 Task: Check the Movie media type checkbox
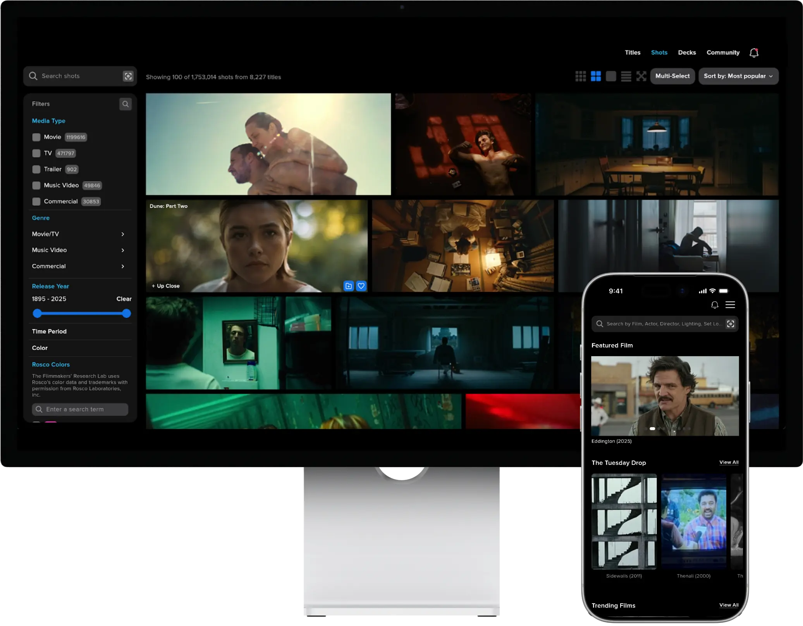(36, 137)
